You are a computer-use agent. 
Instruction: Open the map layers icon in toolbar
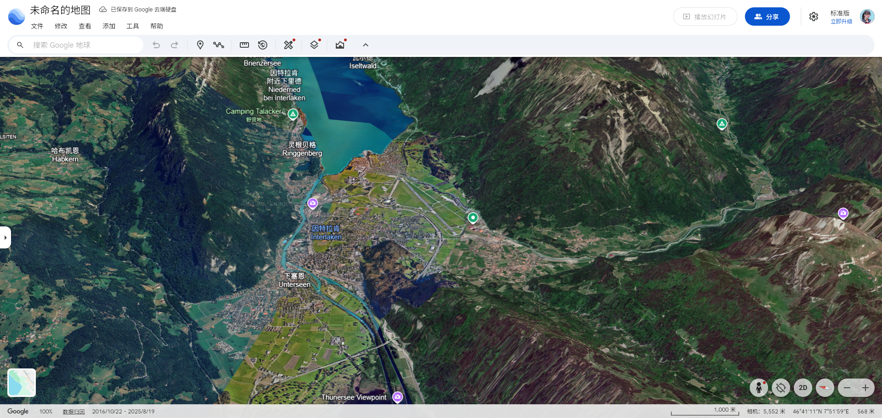pyautogui.click(x=314, y=45)
